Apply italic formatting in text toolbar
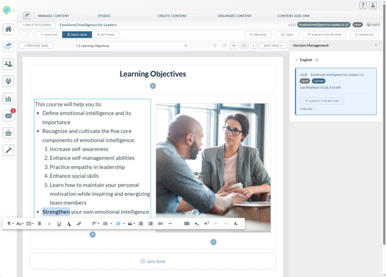The width and height of the screenshot is (386, 277). click(x=49, y=224)
